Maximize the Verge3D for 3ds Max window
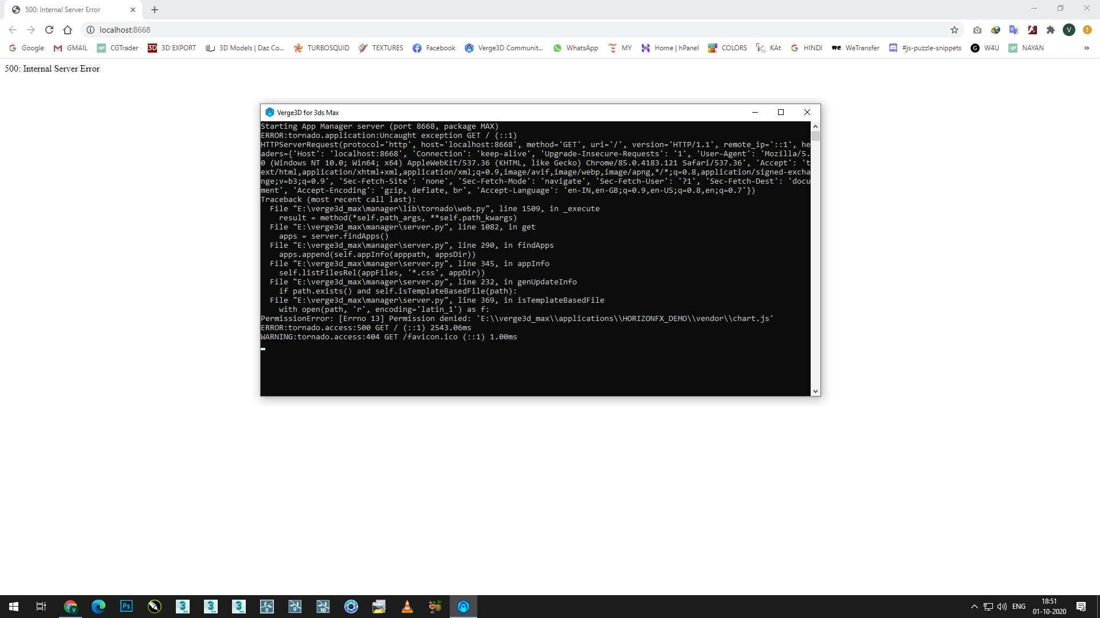Image resolution: width=1100 pixels, height=618 pixels. click(780, 112)
